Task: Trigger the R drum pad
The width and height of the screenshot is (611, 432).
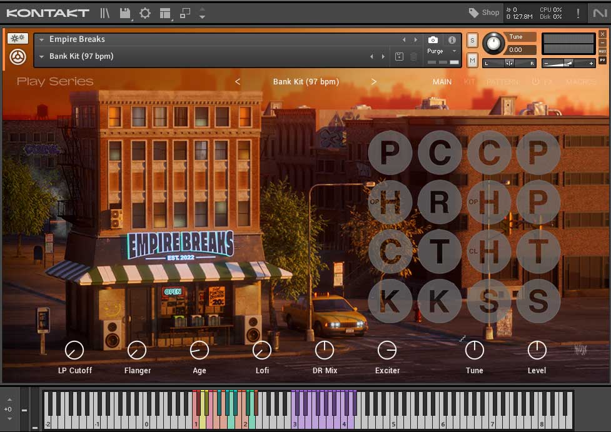Action: pos(440,202)
